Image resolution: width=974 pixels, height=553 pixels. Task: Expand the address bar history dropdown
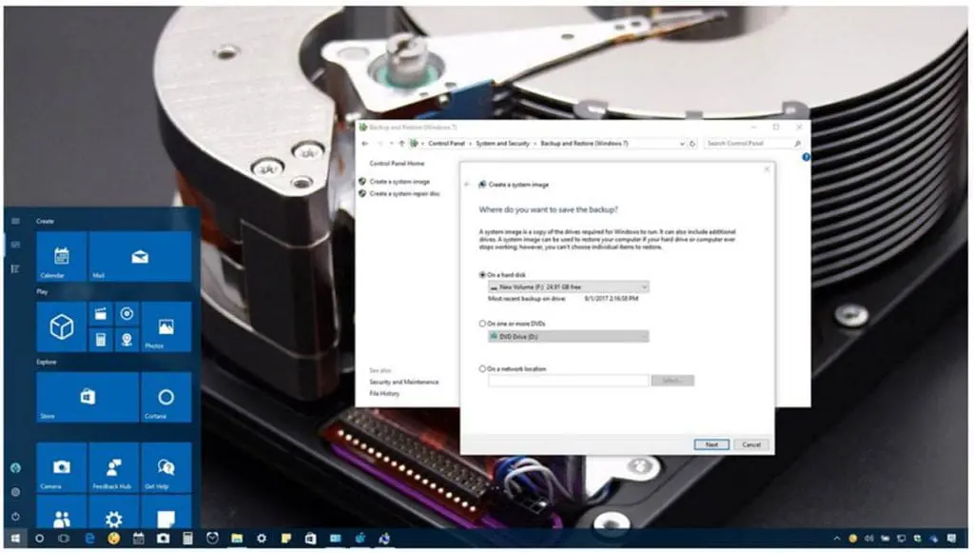click(682, 144)
